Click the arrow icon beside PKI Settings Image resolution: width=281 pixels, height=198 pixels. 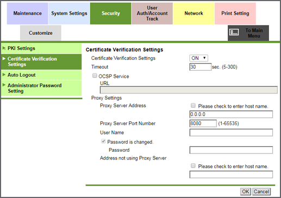(x=4, y=48)
